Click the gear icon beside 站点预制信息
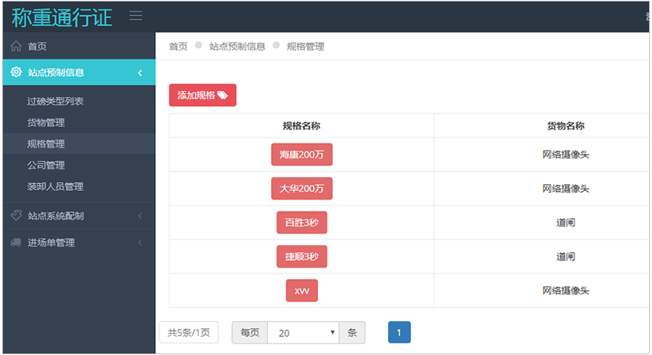652x355 pixels. [16, 72]
